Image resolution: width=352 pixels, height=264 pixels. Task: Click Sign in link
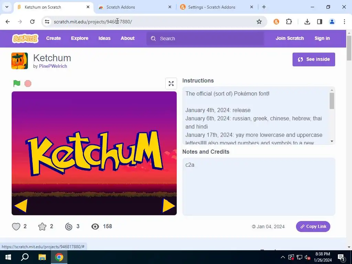[x=322, y=38]
